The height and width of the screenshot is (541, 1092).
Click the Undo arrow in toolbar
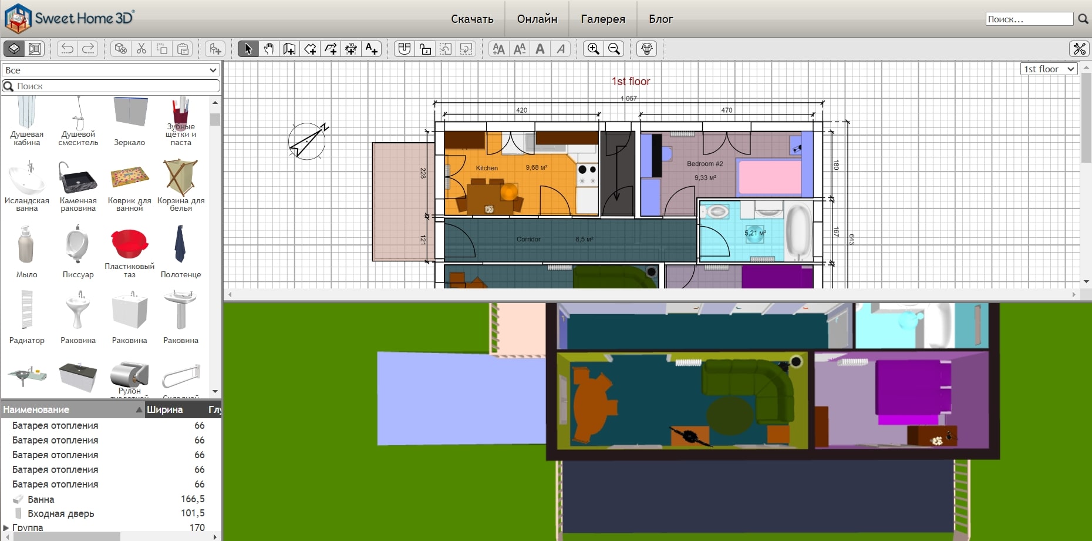point(68,49)
